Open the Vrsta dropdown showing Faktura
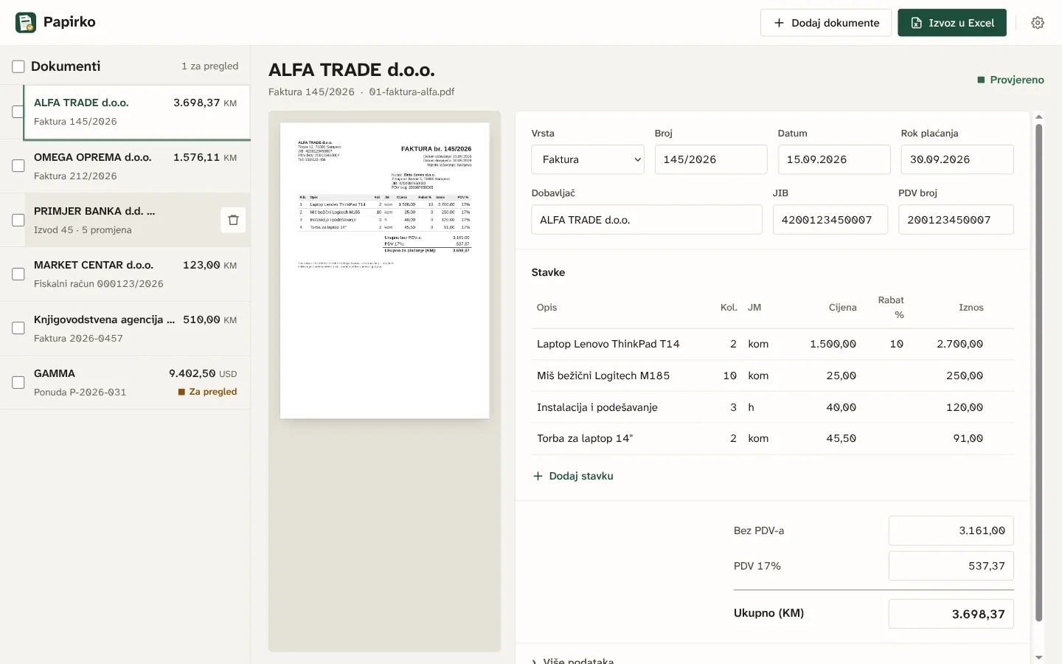This screenshot has height=664, width=1062. (588, 159)
